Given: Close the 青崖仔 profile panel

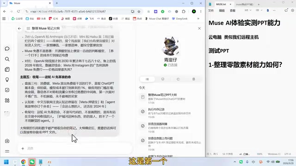Looking at the screenshot, I should 199,29.
